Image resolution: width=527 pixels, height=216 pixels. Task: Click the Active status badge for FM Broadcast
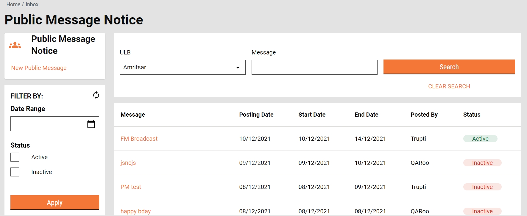480,139
